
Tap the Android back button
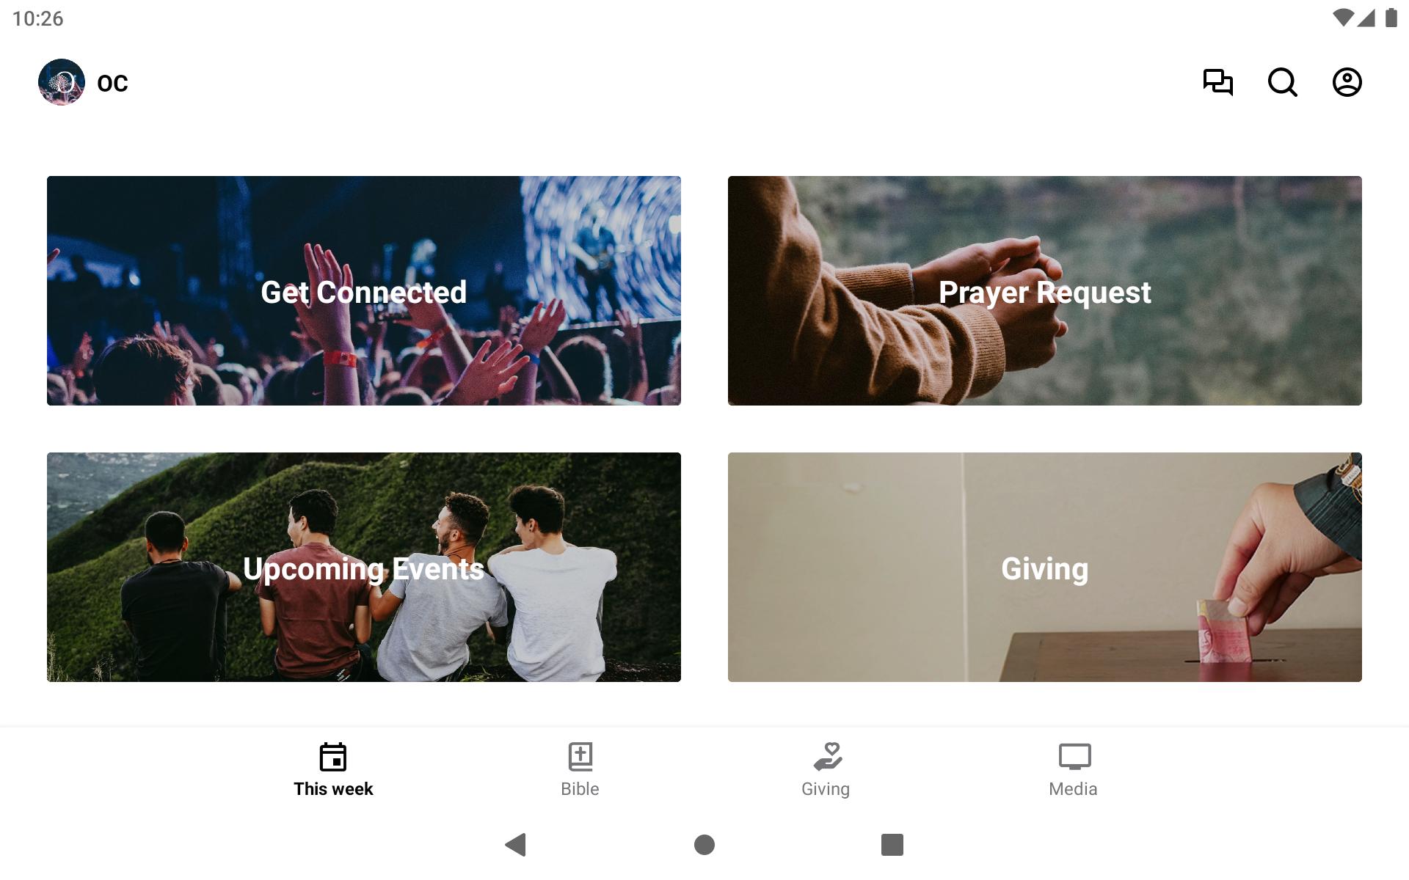(x=516, y=845)
